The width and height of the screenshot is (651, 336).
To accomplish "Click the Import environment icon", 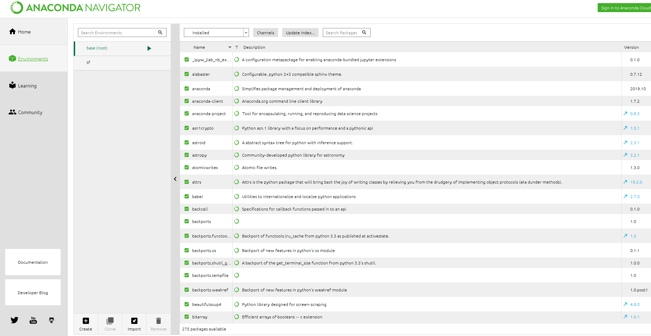I will (134, 321).
